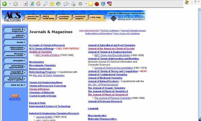Select 'chemjobs' sidebar button
The width and height of the screenshot is (201, 121).
point(15,60)
